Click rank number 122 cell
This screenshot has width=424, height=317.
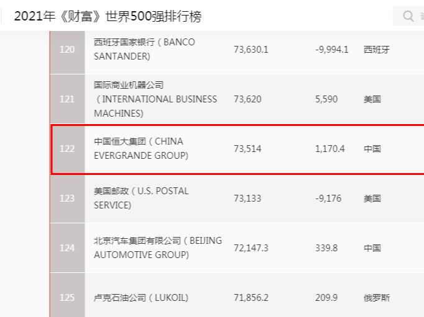click(x=67, y=149)
